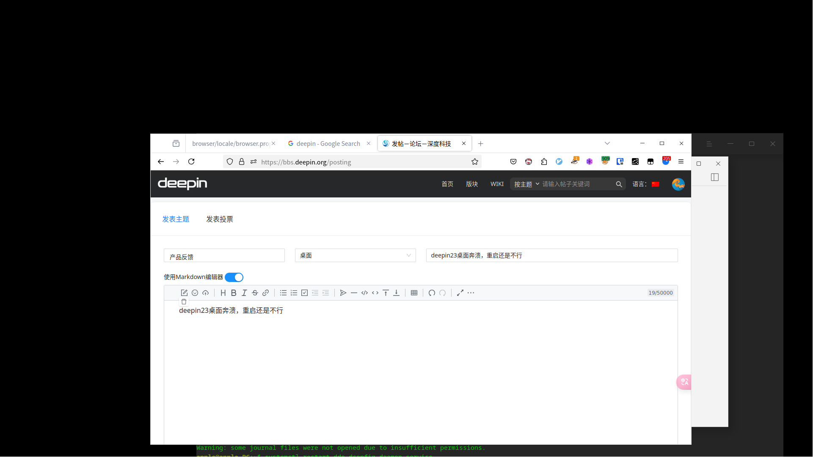The width and height of the screenshot is (813, 457).
Task: Click the fullscreen expand editor icon
Action: coord(460,293)
